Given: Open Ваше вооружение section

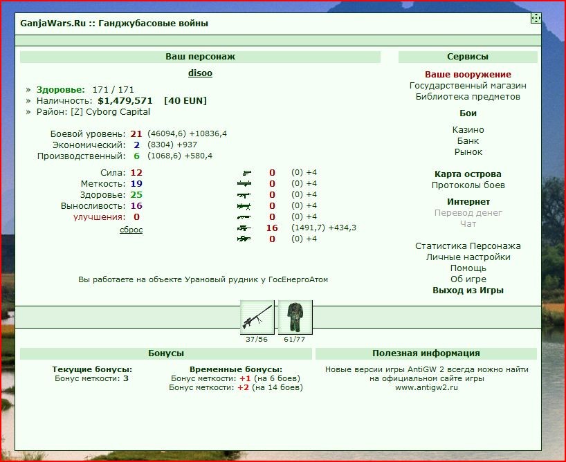Looking at the screenshot, I should (468, 75).
